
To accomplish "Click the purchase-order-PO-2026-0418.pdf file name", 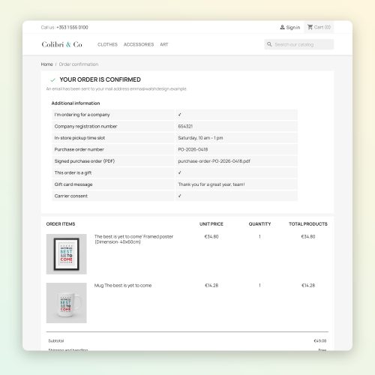I will [214, 161].
